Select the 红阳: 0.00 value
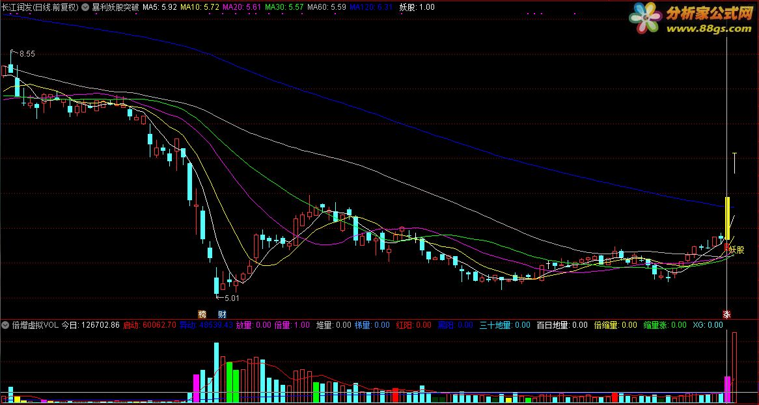 413,325
